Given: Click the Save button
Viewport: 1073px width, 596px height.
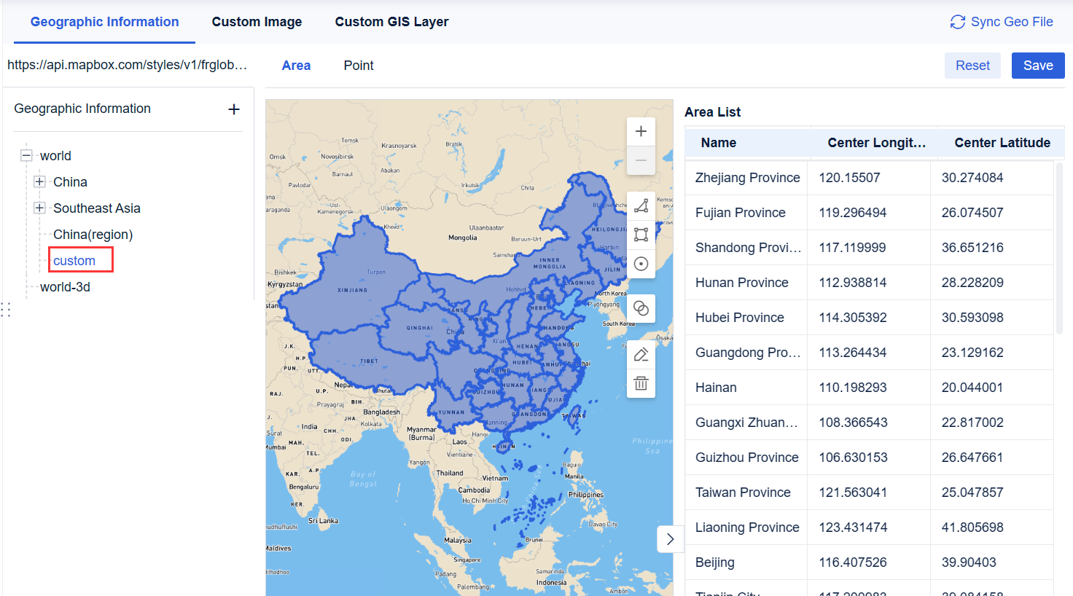Looking at the screenshot, I should 1037,65.
